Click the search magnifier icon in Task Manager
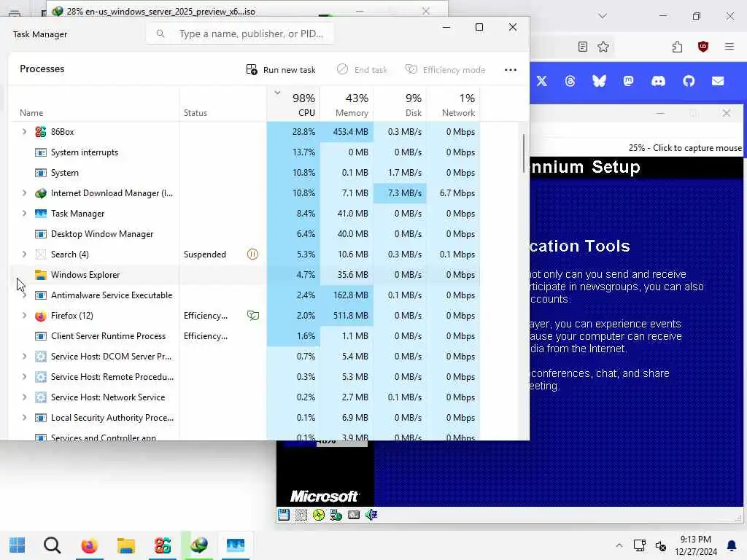Image resolution: width=747 pixels, height=560 pixels. 160,34
